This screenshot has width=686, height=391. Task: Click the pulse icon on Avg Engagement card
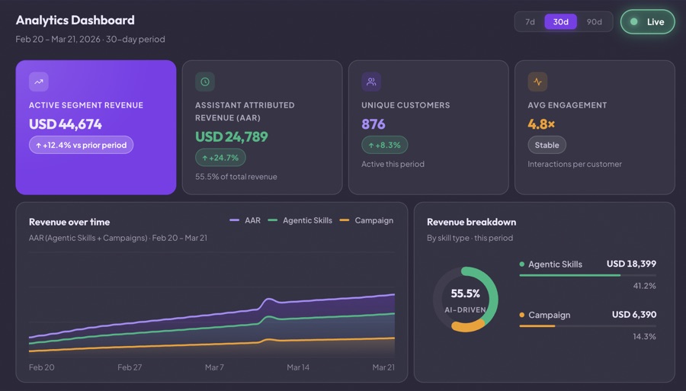537,82
